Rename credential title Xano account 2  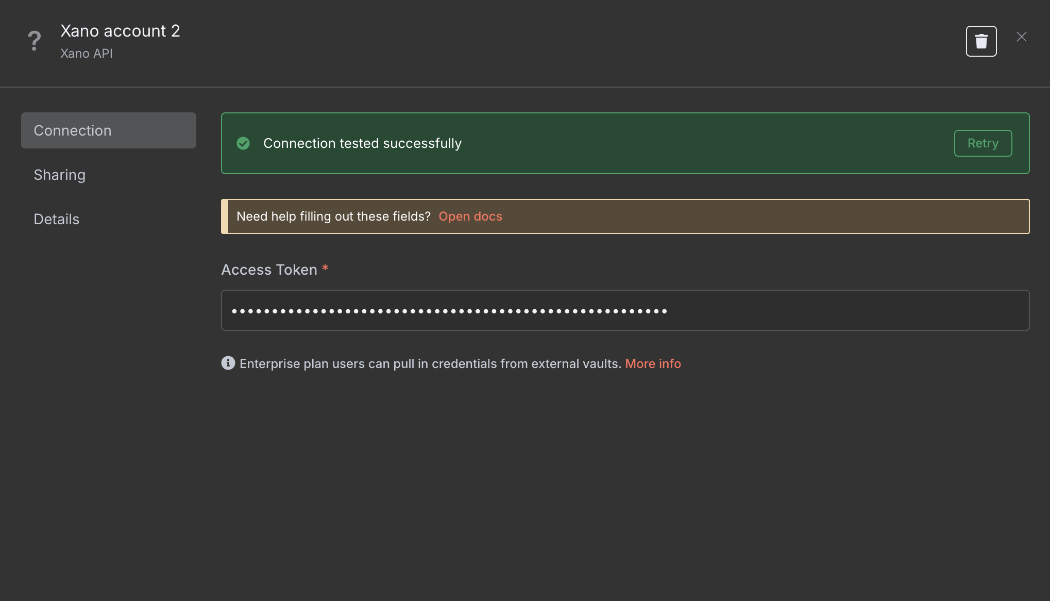coord(121,31)
